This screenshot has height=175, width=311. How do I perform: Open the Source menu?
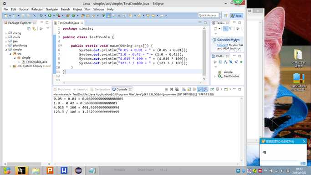(24, 9)
